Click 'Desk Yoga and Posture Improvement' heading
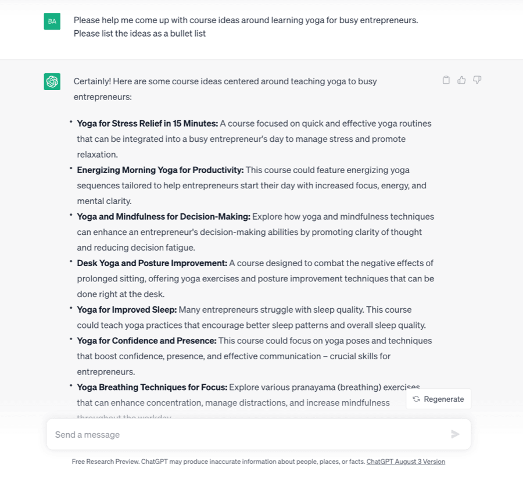This screenshot has height=479, width=523. click(152, 263)
